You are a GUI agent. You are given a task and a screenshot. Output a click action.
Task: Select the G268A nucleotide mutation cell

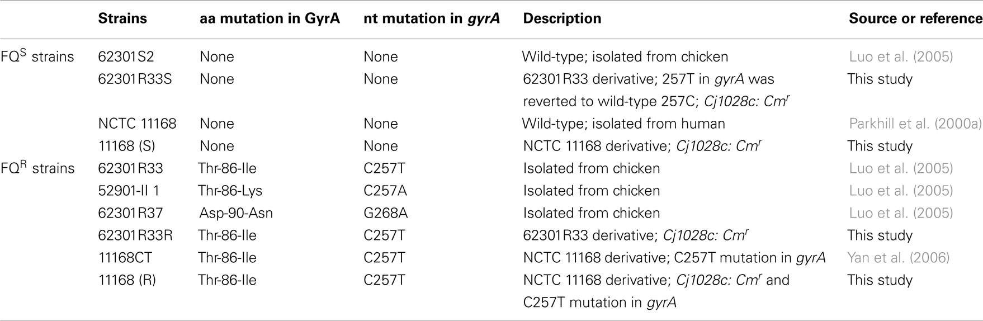point(385,213)
